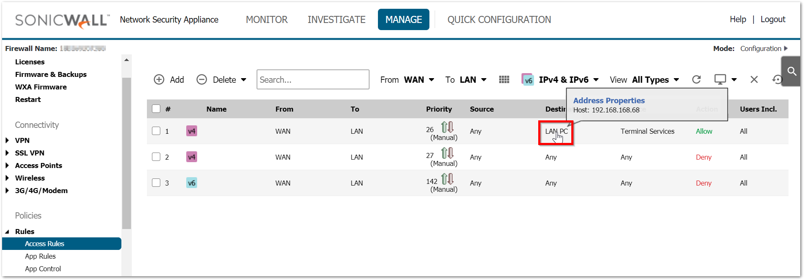
Task: Click the v4 badge on rule 2
Action: 192,157
